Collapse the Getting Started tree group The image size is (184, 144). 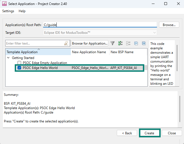[x=8, y=58]
